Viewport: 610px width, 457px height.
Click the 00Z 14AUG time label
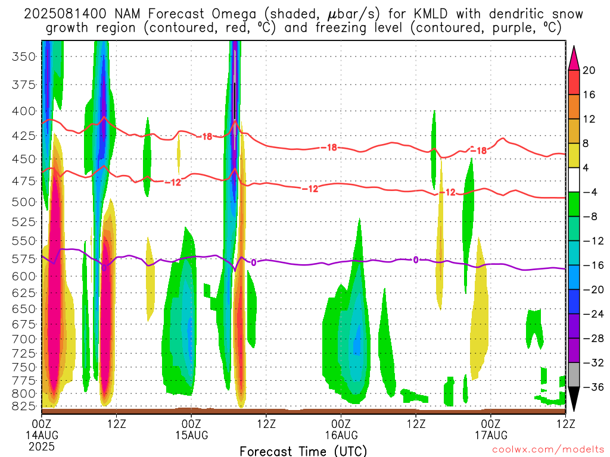tap(42, 429)
